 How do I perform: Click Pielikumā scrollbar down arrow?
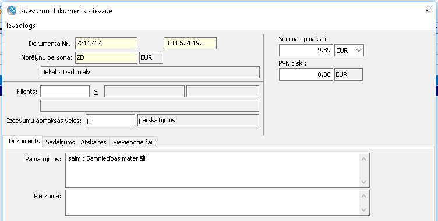363,210
